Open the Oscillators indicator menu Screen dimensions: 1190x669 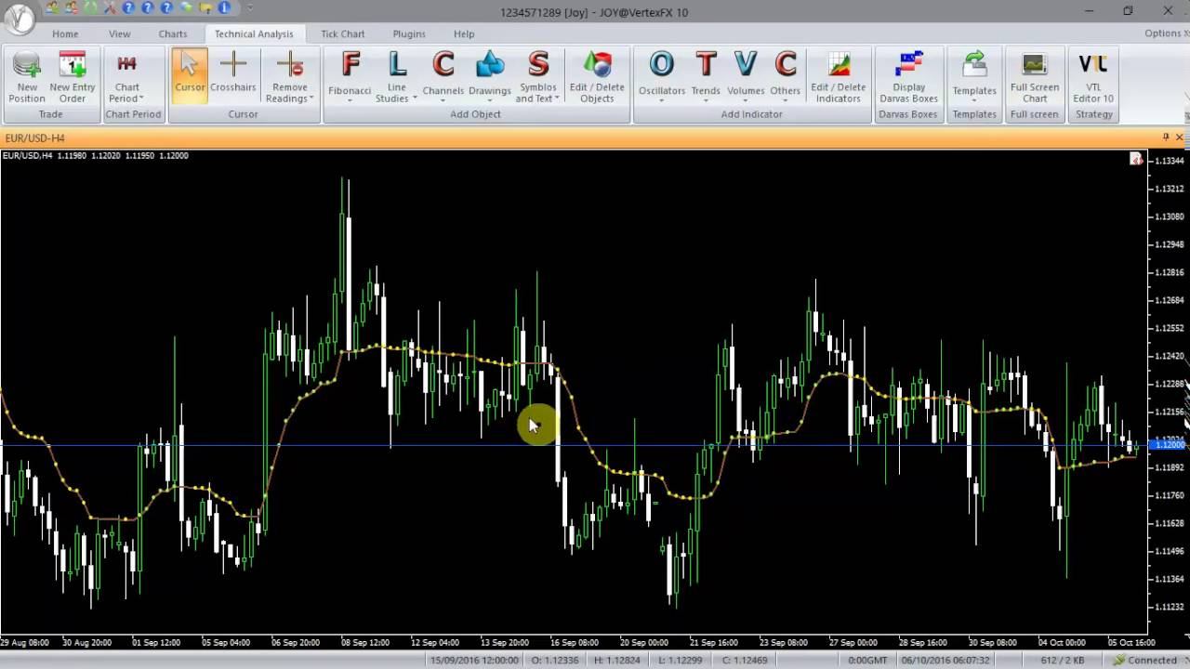point(662,77)
